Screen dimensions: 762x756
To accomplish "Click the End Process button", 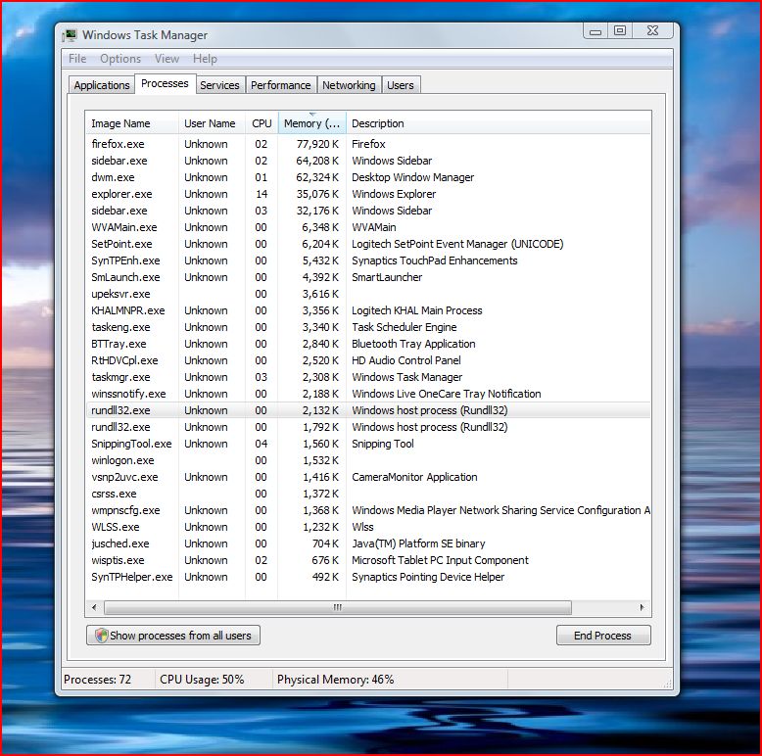I will pyautogui.click(x=603, y=636).
